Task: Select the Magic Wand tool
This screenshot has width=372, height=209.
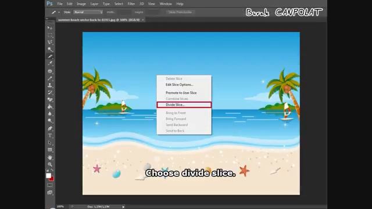Action: click(50, 49)
